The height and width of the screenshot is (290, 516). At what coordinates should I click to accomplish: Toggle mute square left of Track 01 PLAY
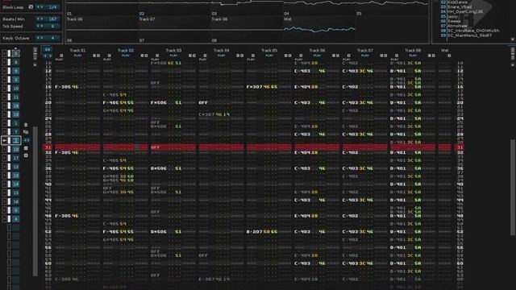click(x=61, y=56)
